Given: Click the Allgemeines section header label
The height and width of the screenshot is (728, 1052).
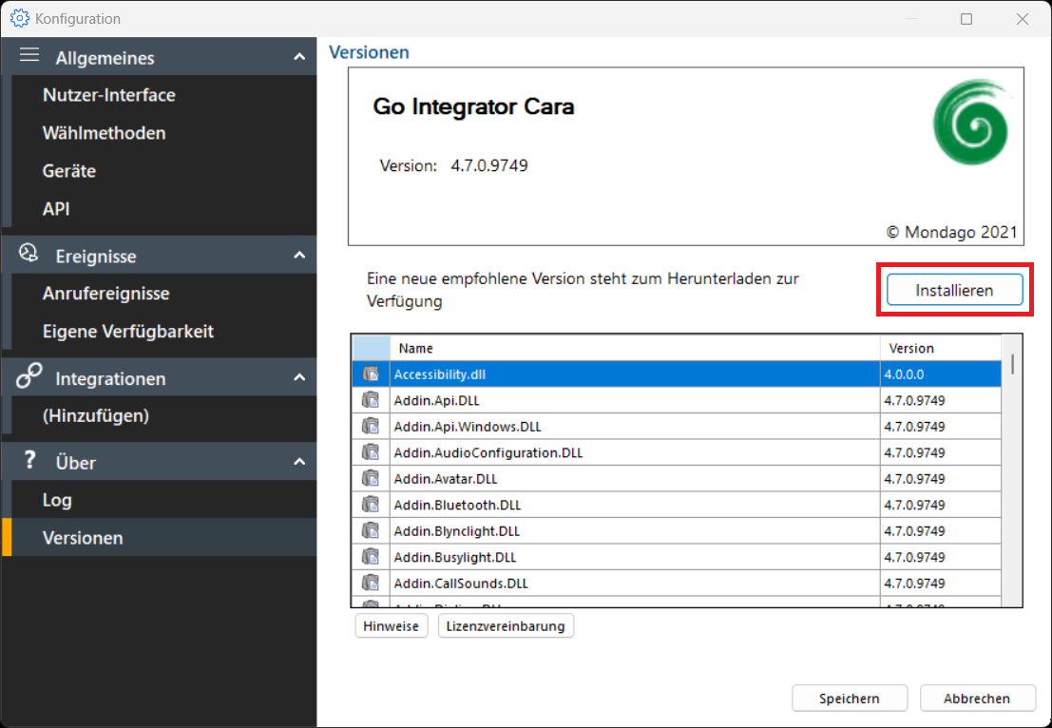Looking at the screenshot, I should pos(105,58).
